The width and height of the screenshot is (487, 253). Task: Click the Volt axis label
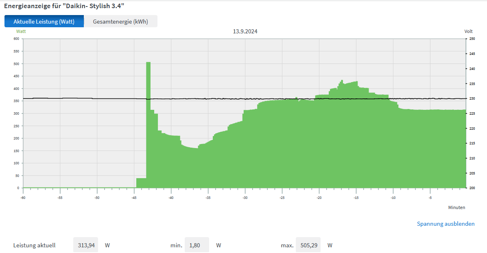coord(468,31)
